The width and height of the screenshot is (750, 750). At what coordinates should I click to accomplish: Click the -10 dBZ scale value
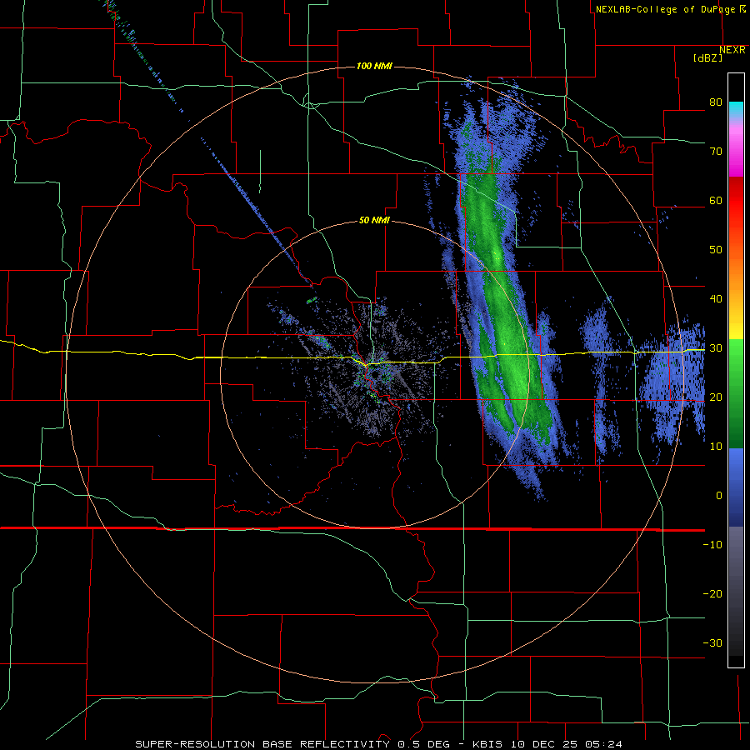712,545
